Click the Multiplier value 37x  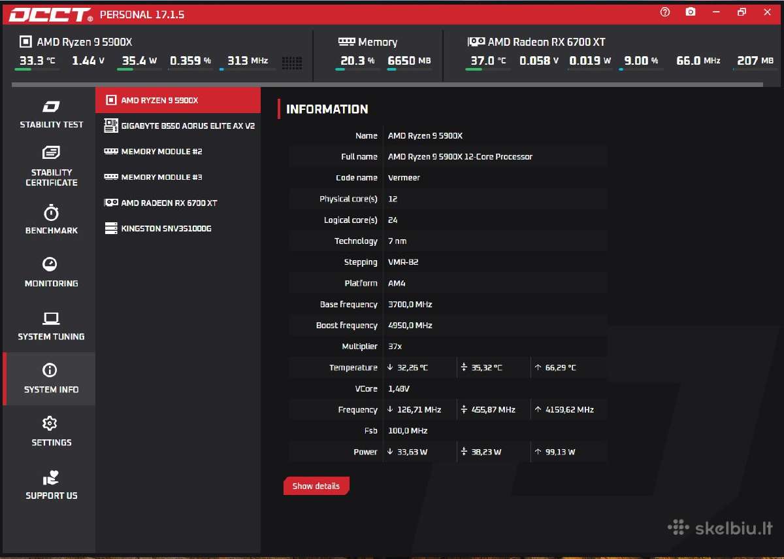(x=395, y=346)
